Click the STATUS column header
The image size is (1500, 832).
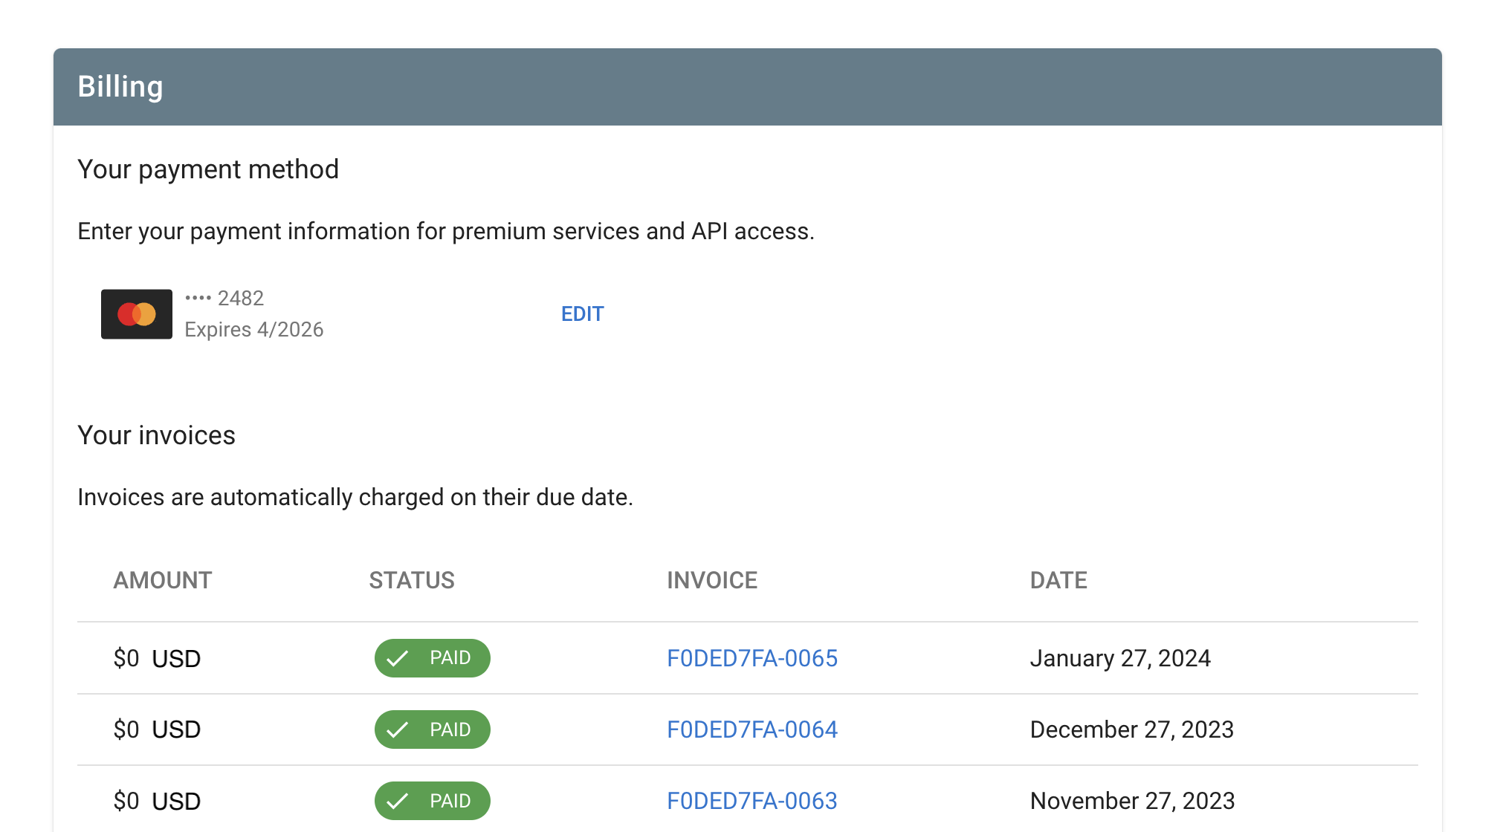coord(412,580)
